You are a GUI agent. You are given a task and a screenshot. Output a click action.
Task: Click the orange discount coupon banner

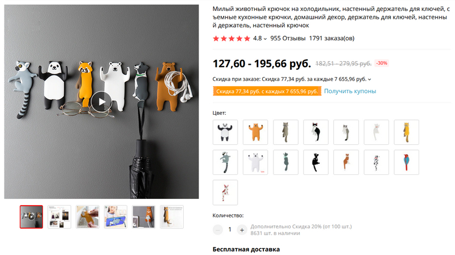[267, 91]
